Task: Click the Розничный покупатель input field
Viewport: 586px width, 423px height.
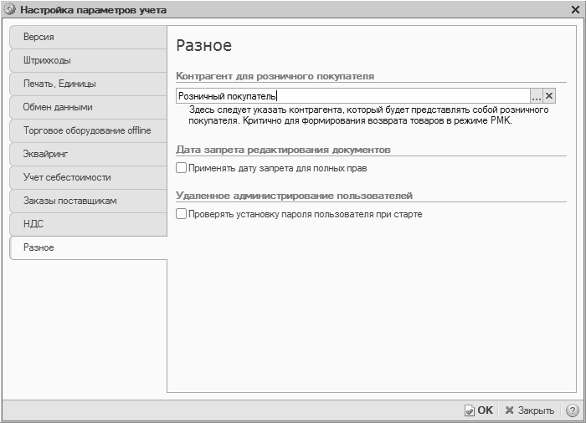Action: (x=352, y=96)
